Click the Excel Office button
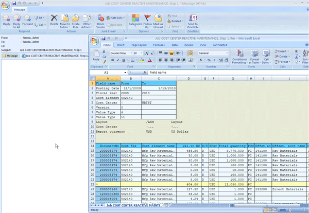This screenshot has width=309, height=213. click(x=94, y=40)
